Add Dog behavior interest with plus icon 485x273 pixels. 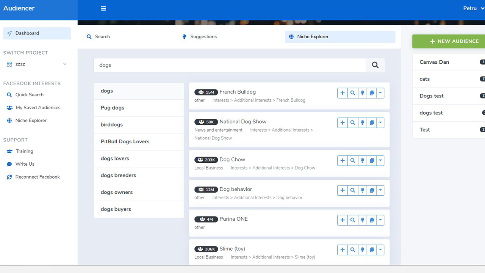[343, 190]
